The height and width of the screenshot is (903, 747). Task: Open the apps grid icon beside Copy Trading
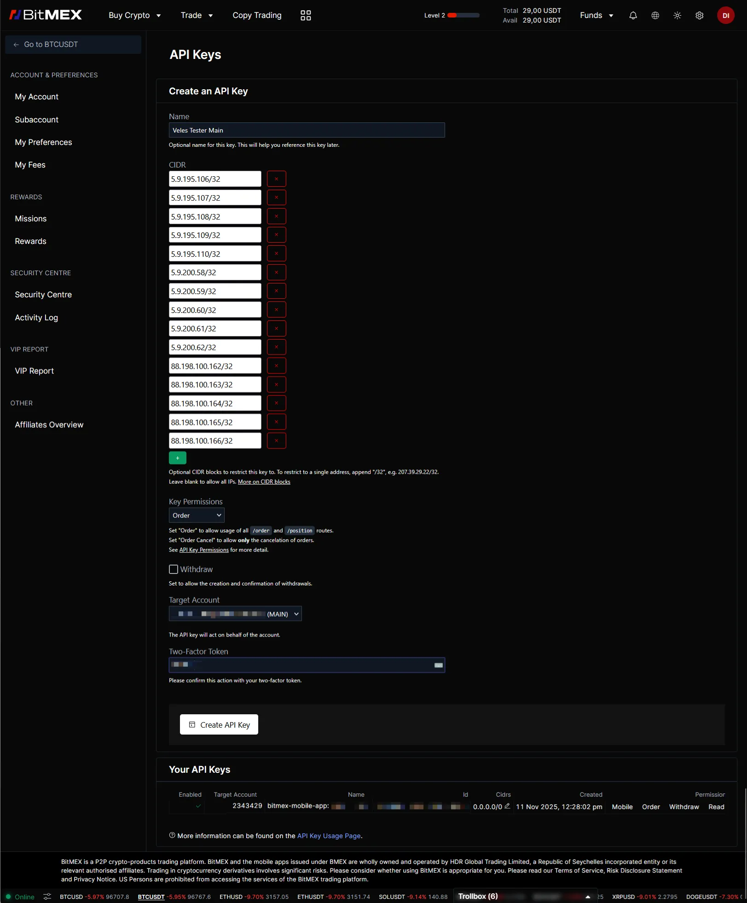(x=305, y=15)
